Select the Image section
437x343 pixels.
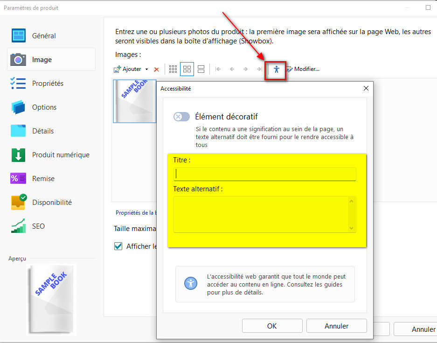point(51,59)
